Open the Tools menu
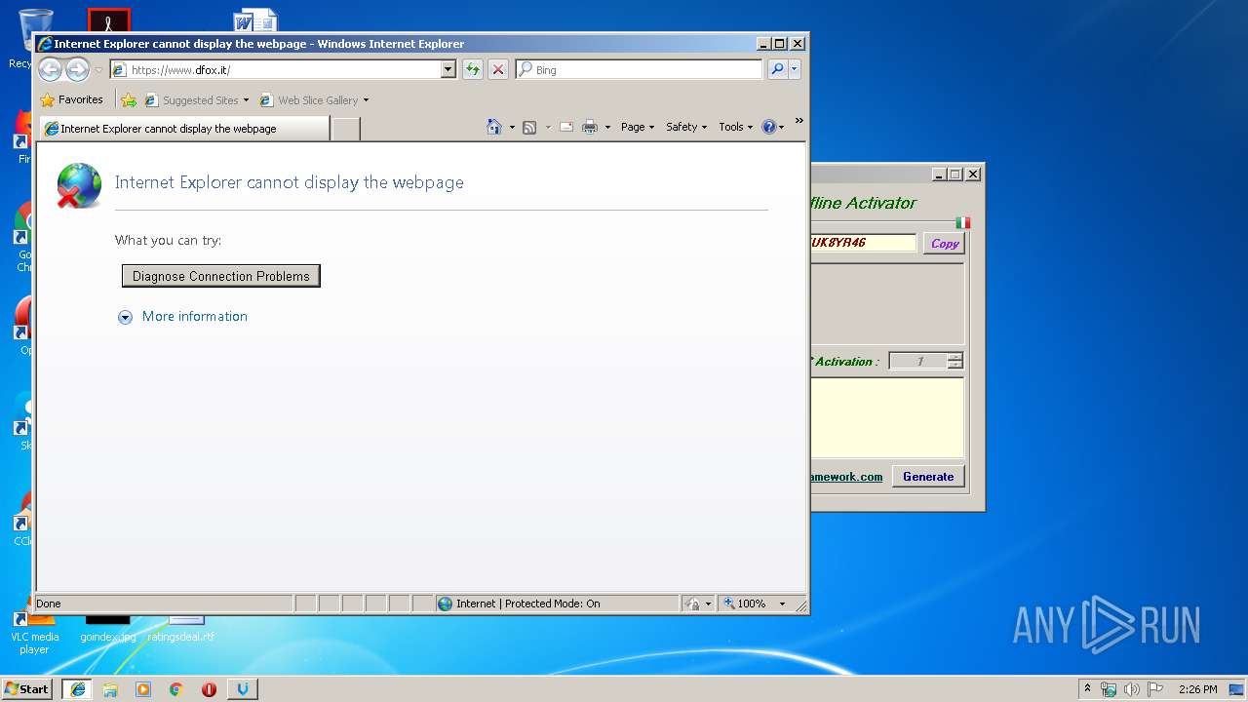The width and height of the screenshot is (1248, 702). (736, 127)
